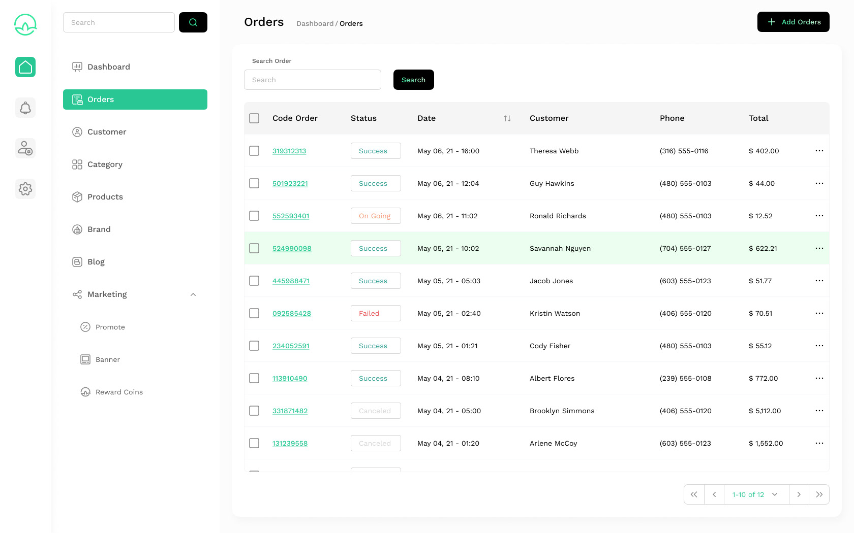Viewport: 854px width, 533px height.
Task: Go to Dashboard breadcrumb link
Action: (315, 23)
